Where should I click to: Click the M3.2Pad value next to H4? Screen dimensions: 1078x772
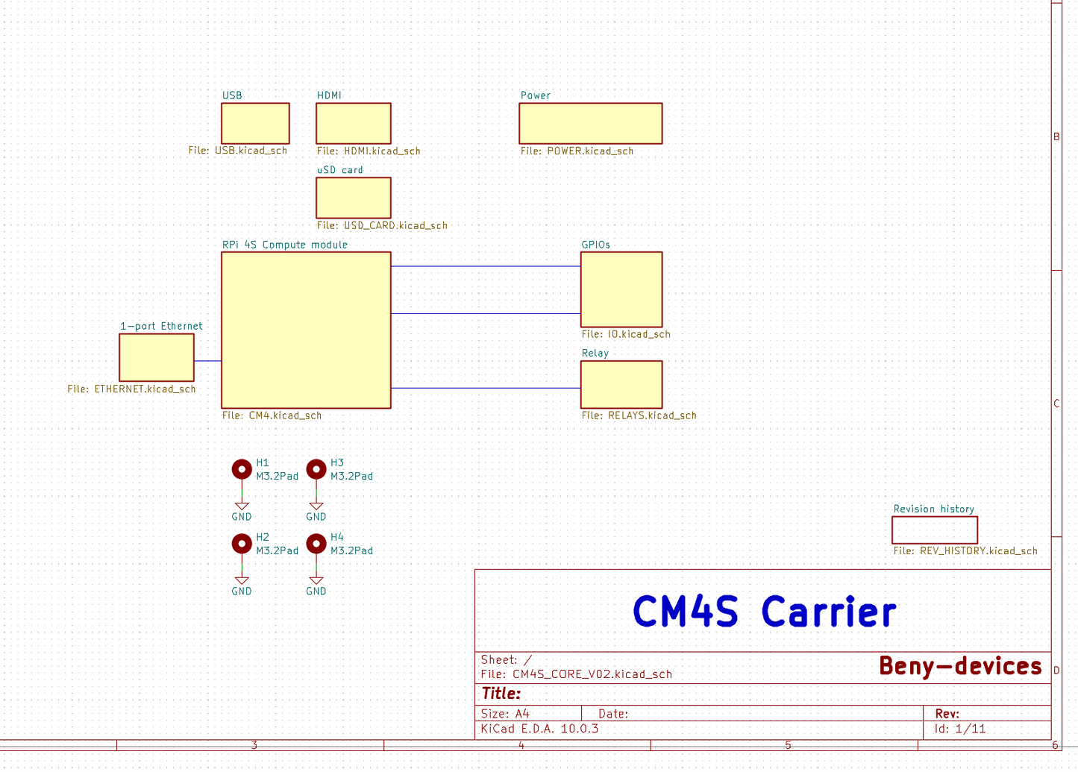(x=352, y=550)
